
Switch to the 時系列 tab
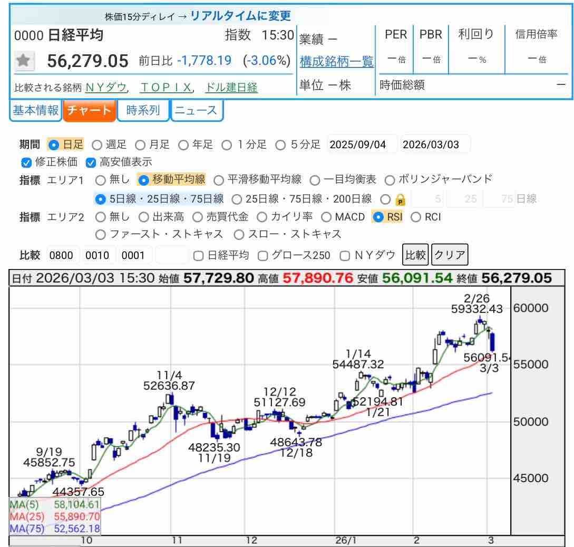[x=143, y=110]
